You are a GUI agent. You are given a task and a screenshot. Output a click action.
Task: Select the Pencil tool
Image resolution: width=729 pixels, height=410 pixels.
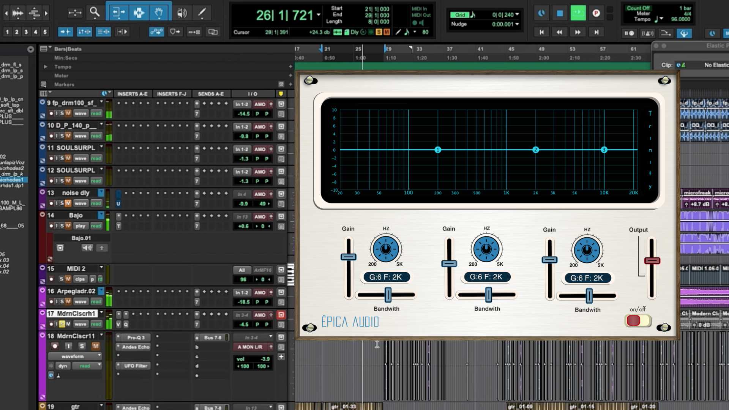(x=202, y=13)
